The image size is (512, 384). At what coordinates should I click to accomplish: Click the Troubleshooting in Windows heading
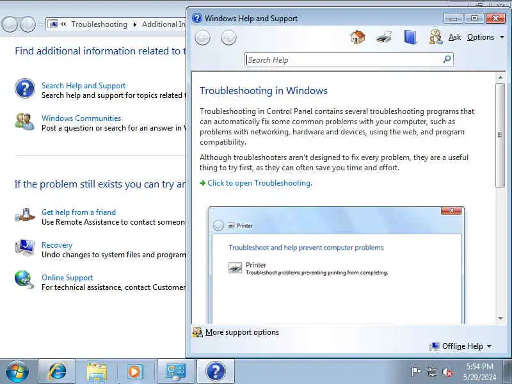264,91
